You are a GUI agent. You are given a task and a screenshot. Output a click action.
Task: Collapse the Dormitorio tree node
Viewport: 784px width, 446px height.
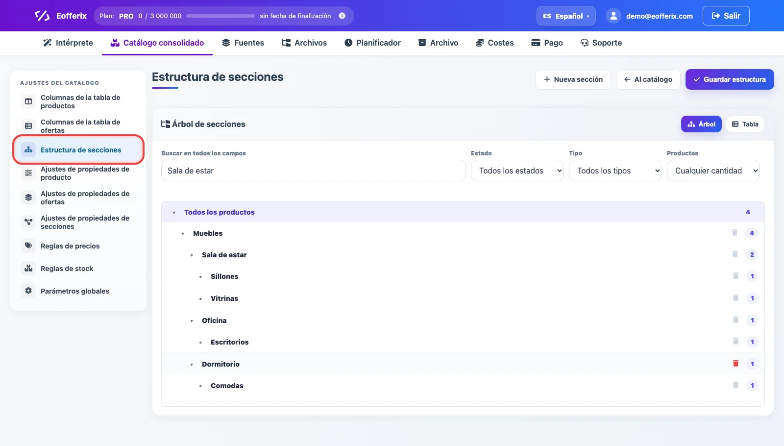coord(192,365)
